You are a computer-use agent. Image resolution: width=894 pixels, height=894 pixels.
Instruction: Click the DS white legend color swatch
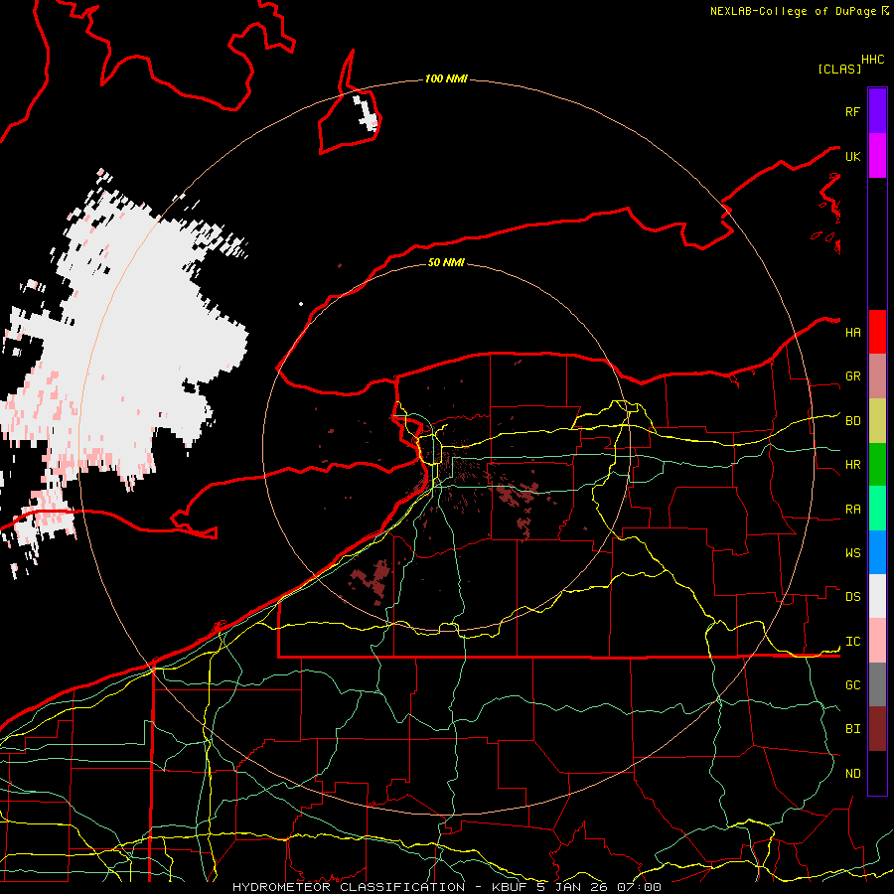point(877,596)
